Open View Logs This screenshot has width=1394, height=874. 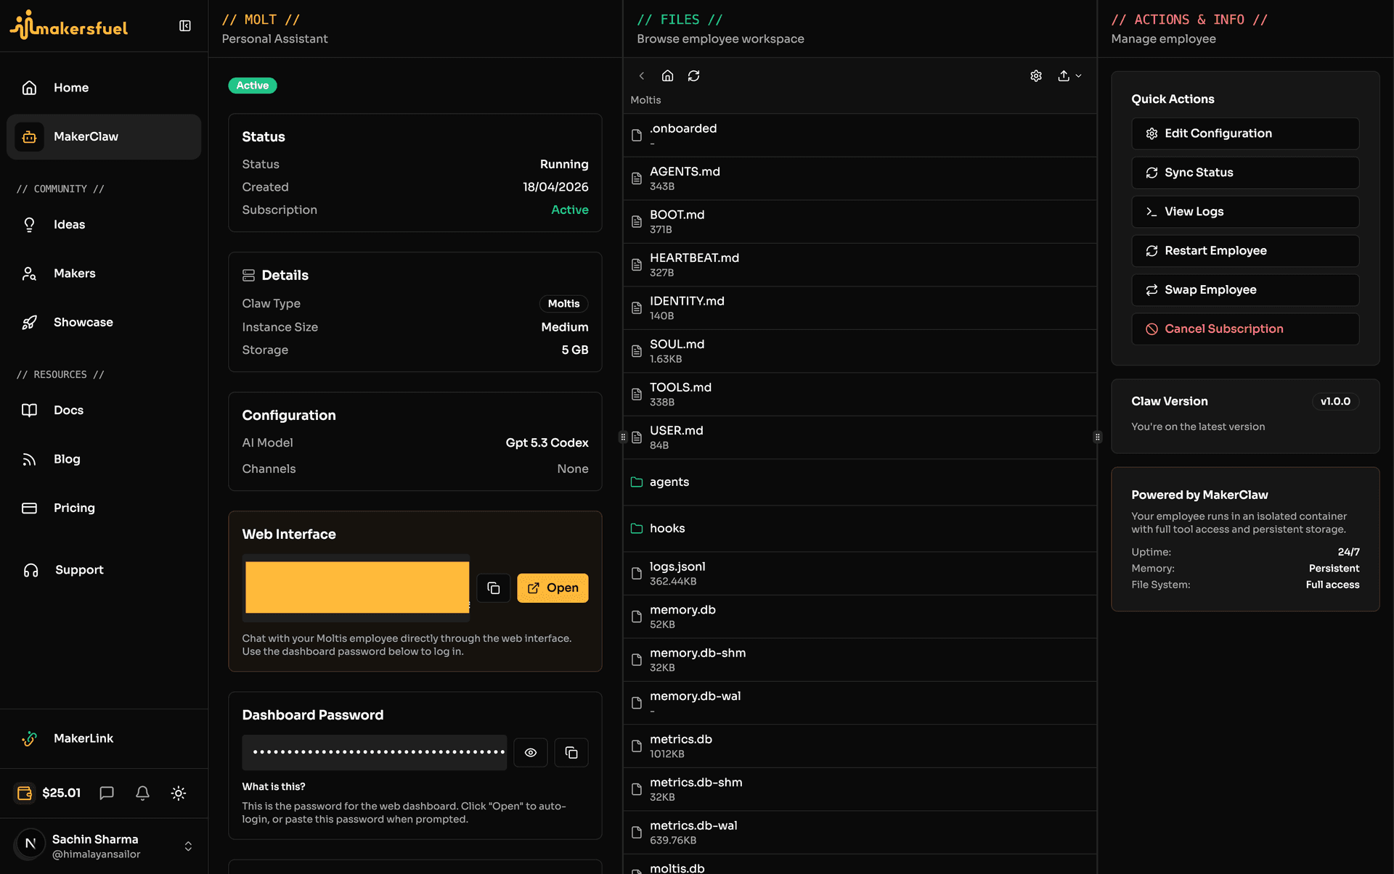click(x=1245, y=212)
